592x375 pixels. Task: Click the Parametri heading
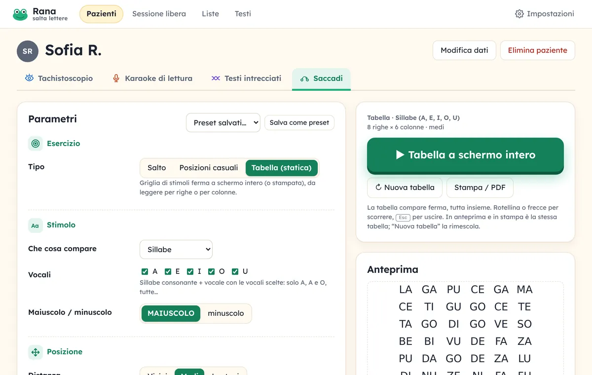point(52,119)
